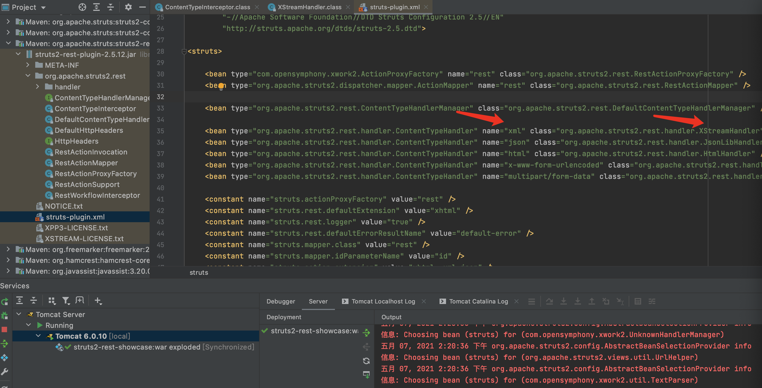Click the Rerun in Debug mode icon
This screenshot has height=388, width=762.
pyautogui.click(x=5, y=316)
